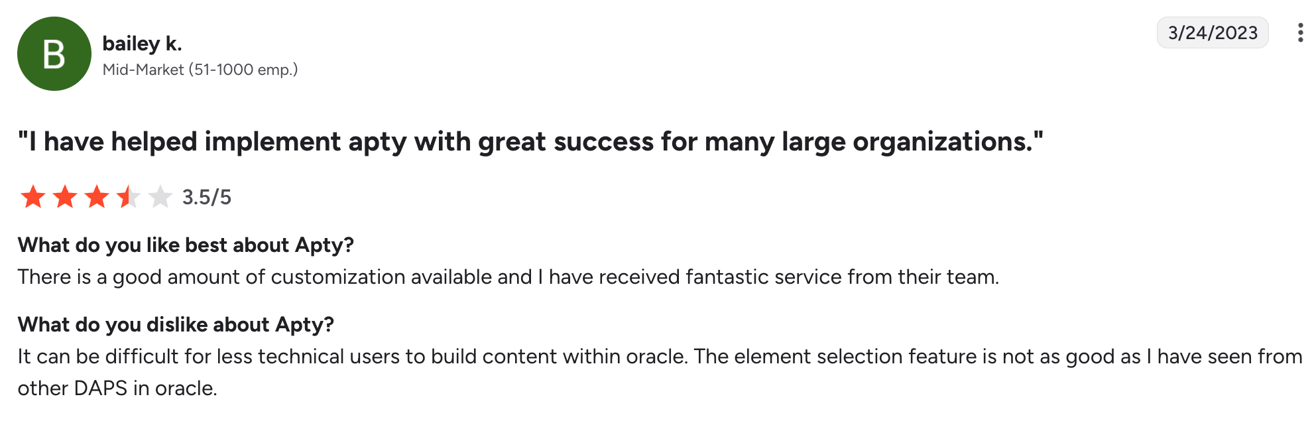The height and width of the screenshot is (423, 1314).
Task: Click the final line "other DAPS in oracle."
Action: (x=117, y=389)
